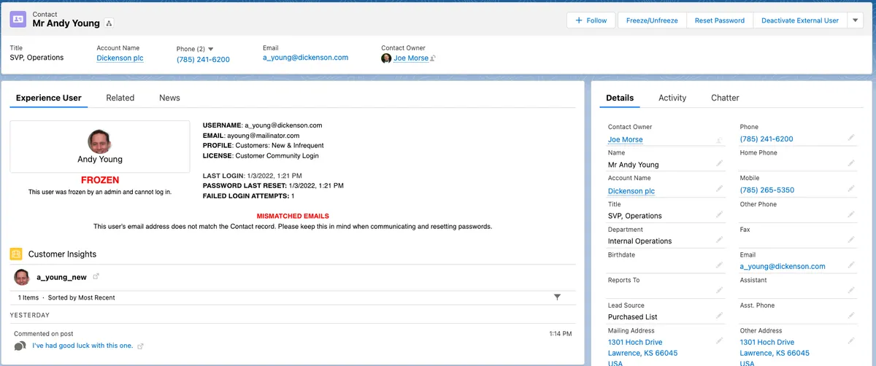Click the change owner icon next to Joe Morse in header
The height and width of the screenshot is (366, 876).
(x=433, y=58)
